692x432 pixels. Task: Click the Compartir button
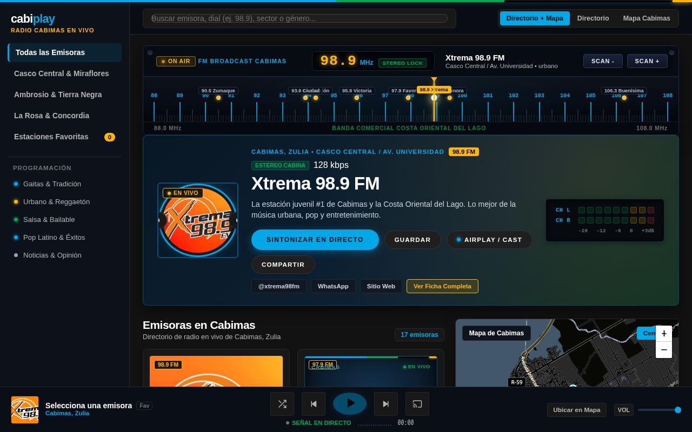point(283,265)
